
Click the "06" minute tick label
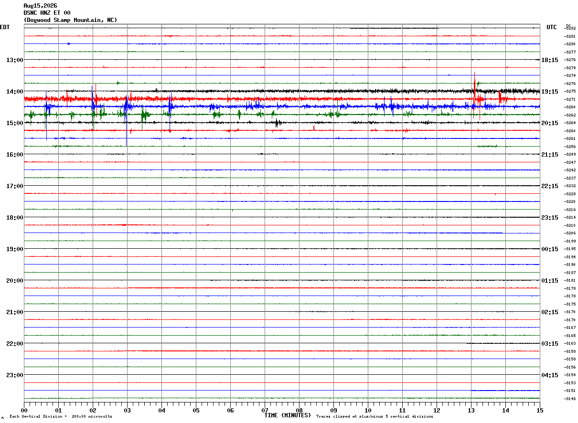[x=231, y=410]
